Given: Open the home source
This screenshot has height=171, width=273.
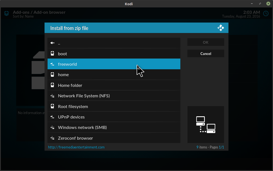Looking at the screenshot, I should [114, 75].
